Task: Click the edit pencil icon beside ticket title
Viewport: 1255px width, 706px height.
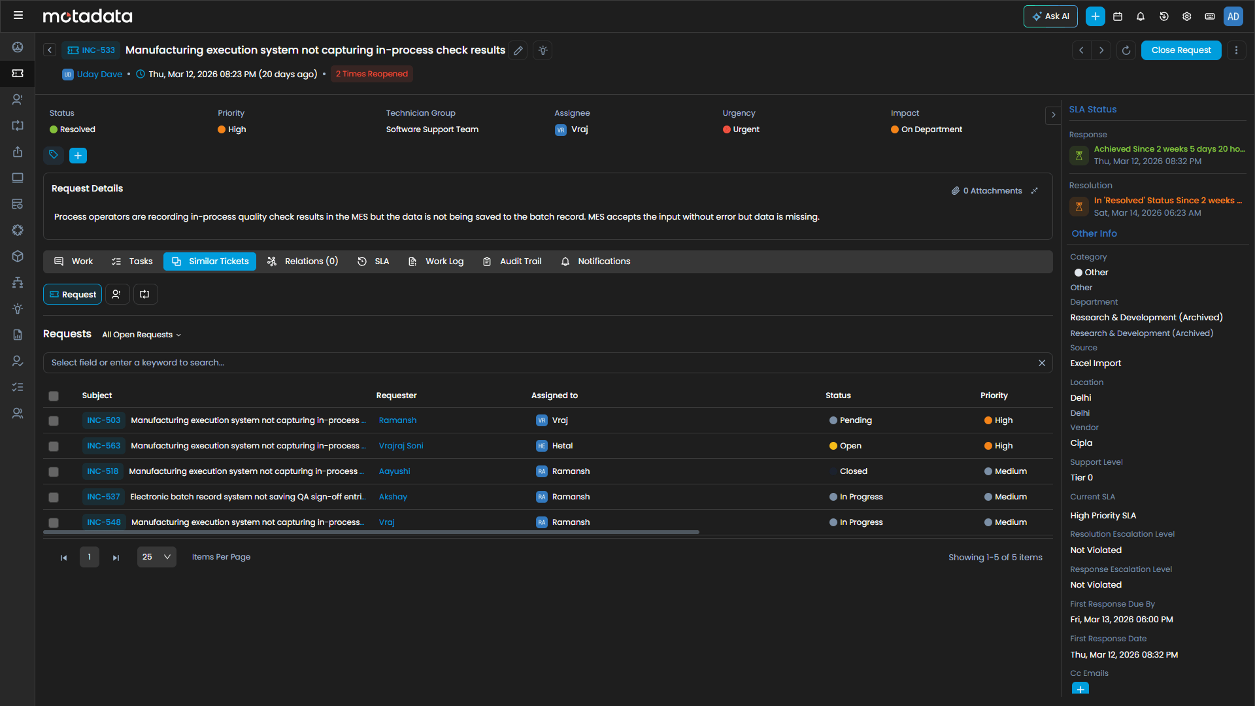Action: pos(518,50)
